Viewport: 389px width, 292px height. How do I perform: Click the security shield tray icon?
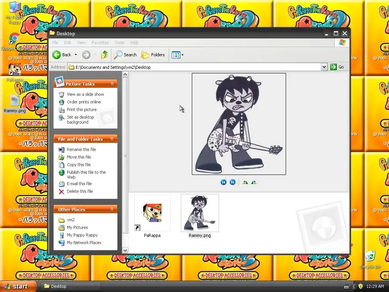click(361, 286)
